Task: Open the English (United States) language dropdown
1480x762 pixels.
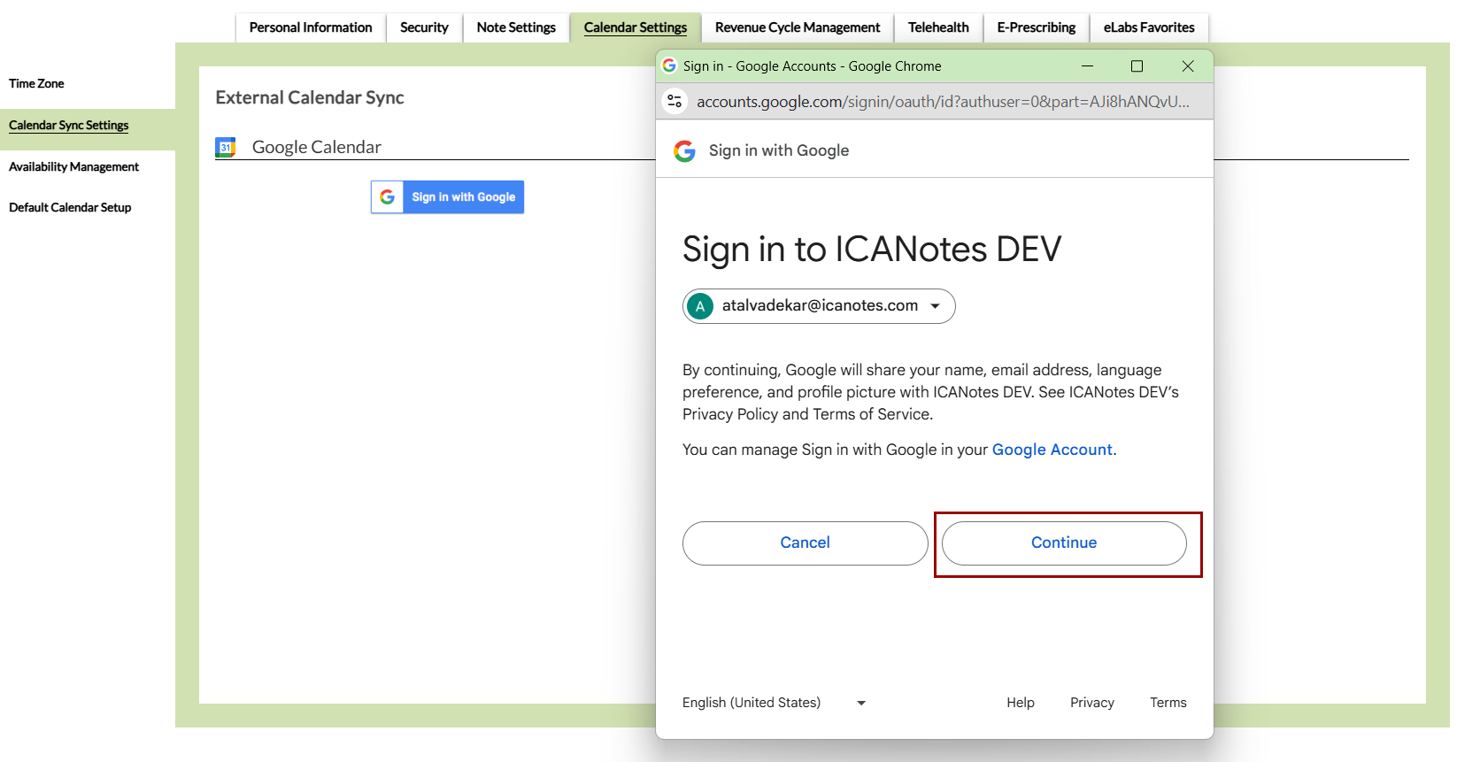Action: [774, 703]
